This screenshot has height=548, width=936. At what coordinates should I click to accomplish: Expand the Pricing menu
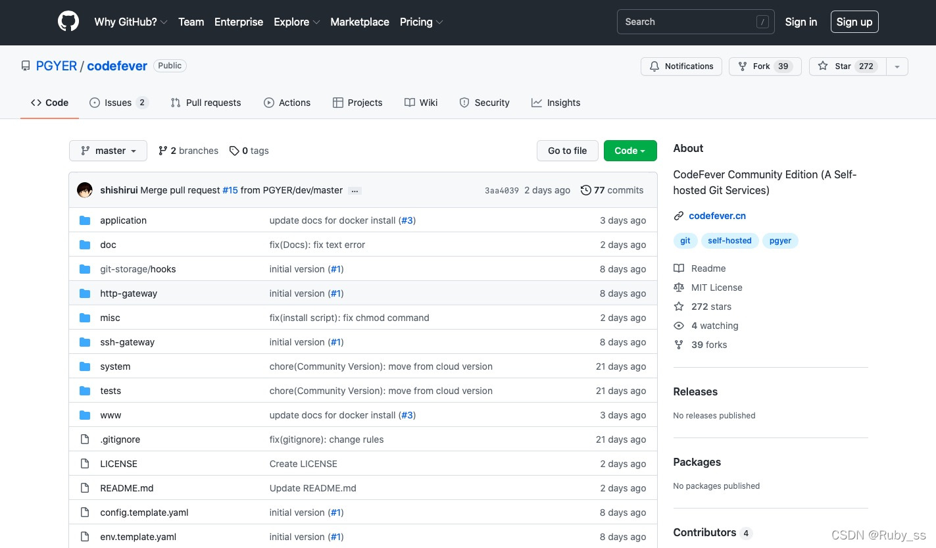coord(422,22)
